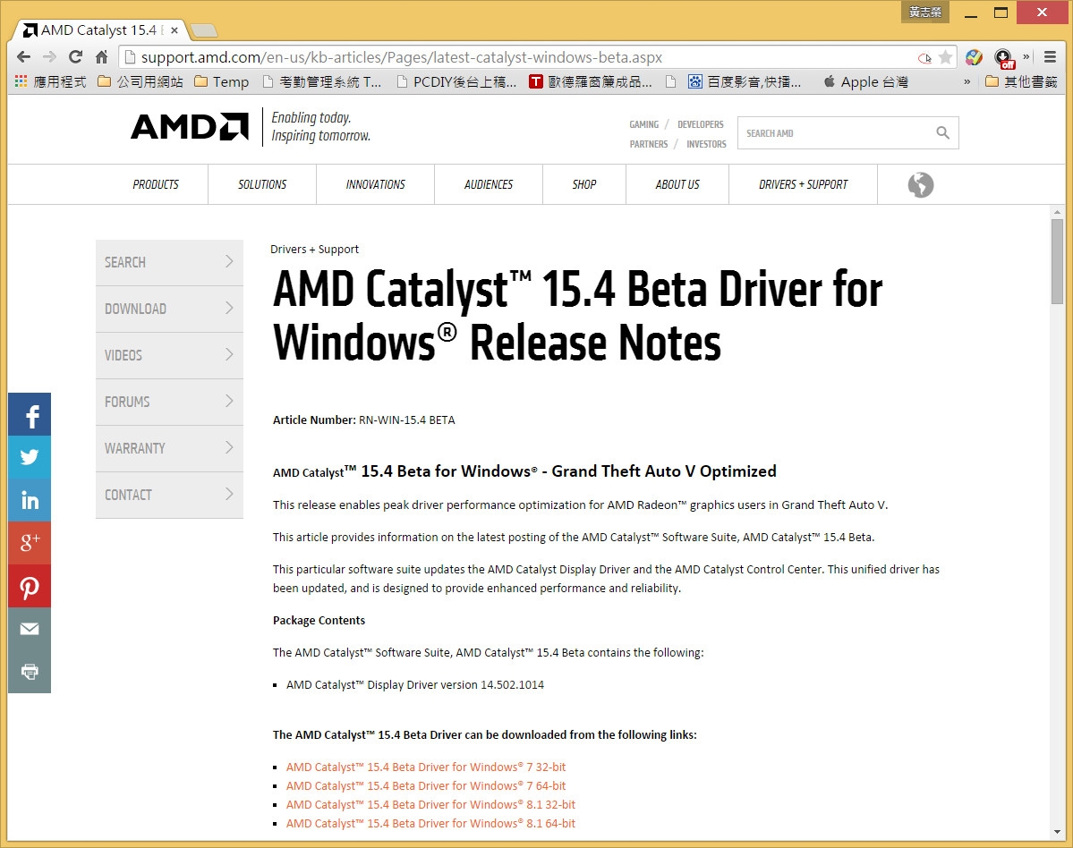The width and height of the screenshot is (1073, 848).
Task: Click the scrollbar down arrow
Action: pos(1057,832)
